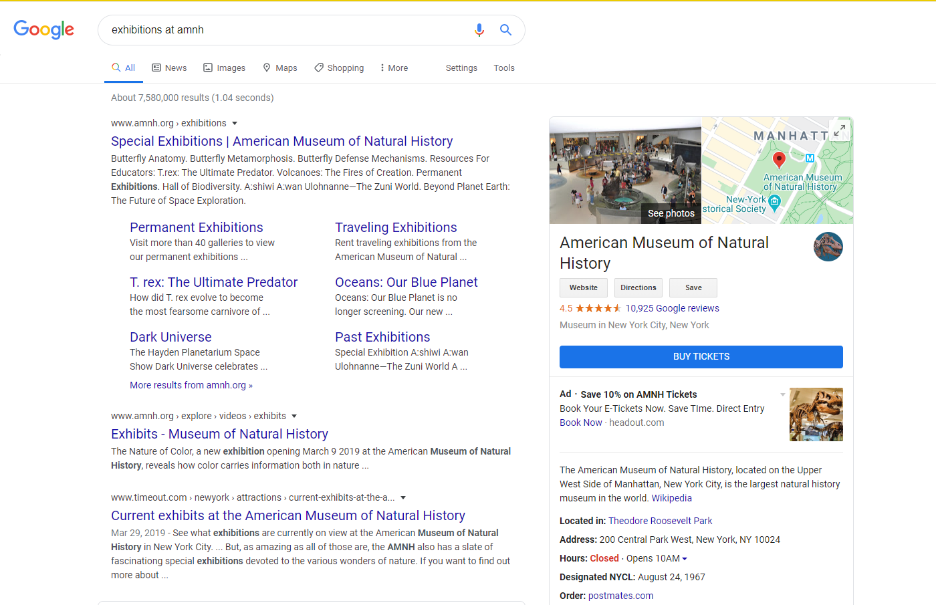The image size is (936, 605).
Task: Open ad options arrow for AMNH Tickets
Action: click(x=783, y=394)
